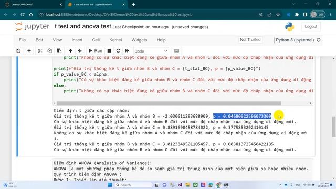Go back in browser history
Screen dimensions: 336x189
[6, 15]
